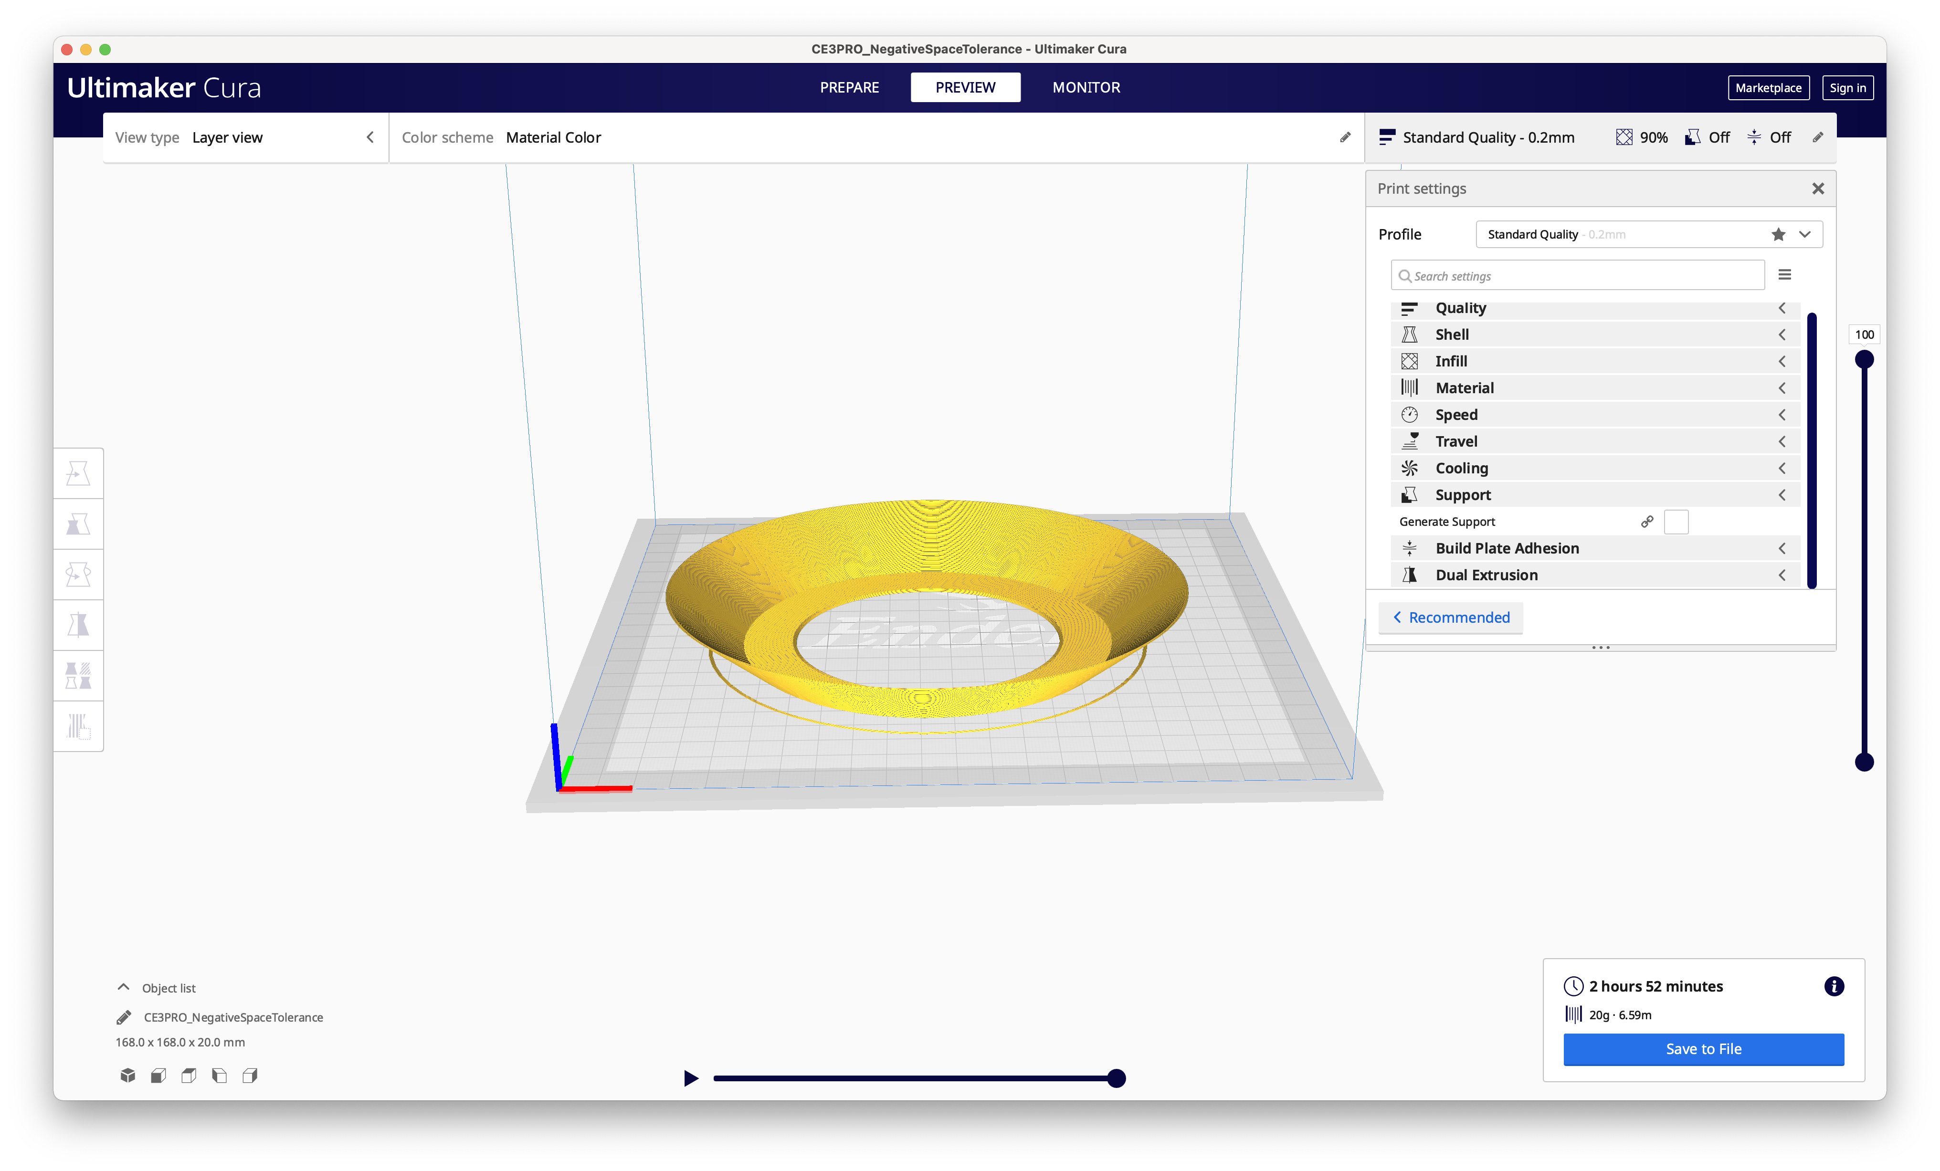This screenshot has height=1171, width=1940.
Task: Play the layer simulation
Action: [x=690, y=1077]
